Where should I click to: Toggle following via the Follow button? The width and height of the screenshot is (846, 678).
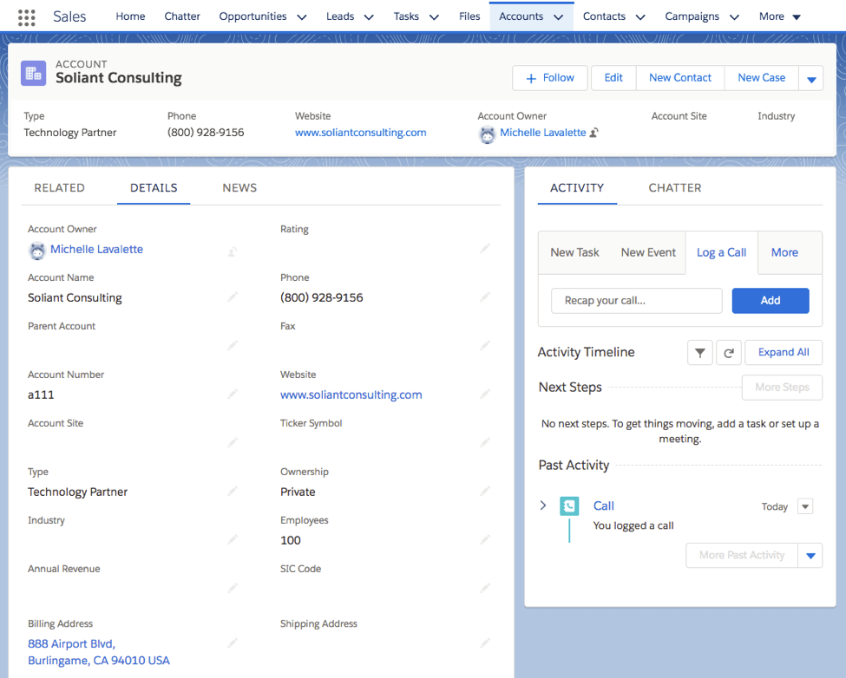pyautogui.click(x=549, y=77)
